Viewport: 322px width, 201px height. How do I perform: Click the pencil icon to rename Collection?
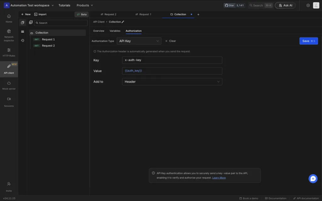(123, 22)
